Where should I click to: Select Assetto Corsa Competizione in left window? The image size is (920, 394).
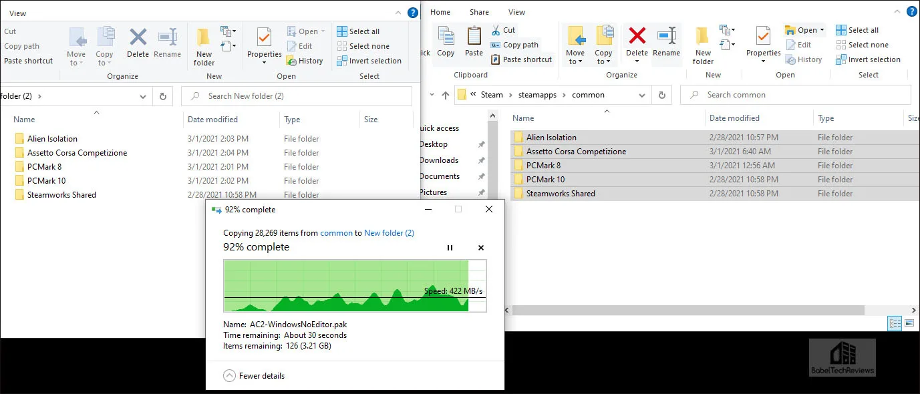77,153
